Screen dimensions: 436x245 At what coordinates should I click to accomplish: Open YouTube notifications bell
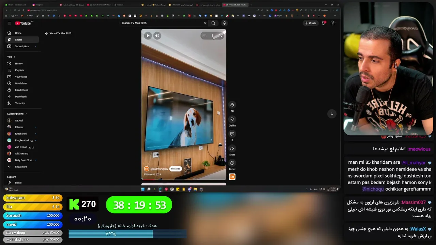tap(324, 23)
